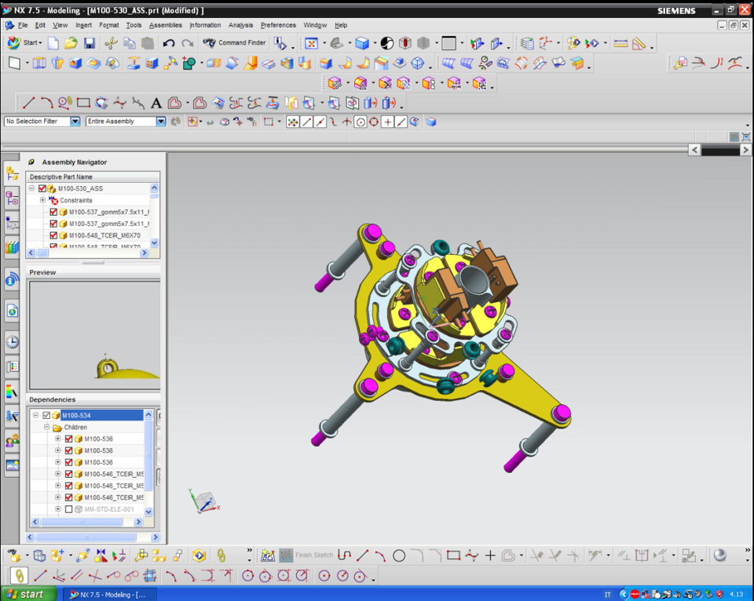Launch the Command Finder
Screen dimensions: 754x601
pyautogui.click(x=235, y=42)
